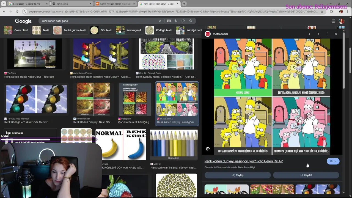Open 'Renk körleri dünyayı nasıl görüyor?' title link

[x=243, y=161]
